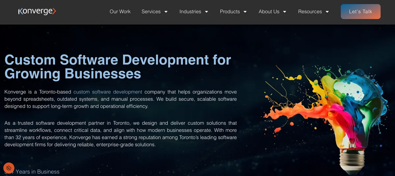Open the Resources menu item

(x=310, y=11)
